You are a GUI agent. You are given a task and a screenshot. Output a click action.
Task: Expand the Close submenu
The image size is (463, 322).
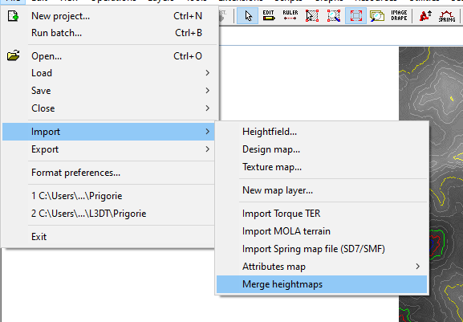click(x=110, y=108)
